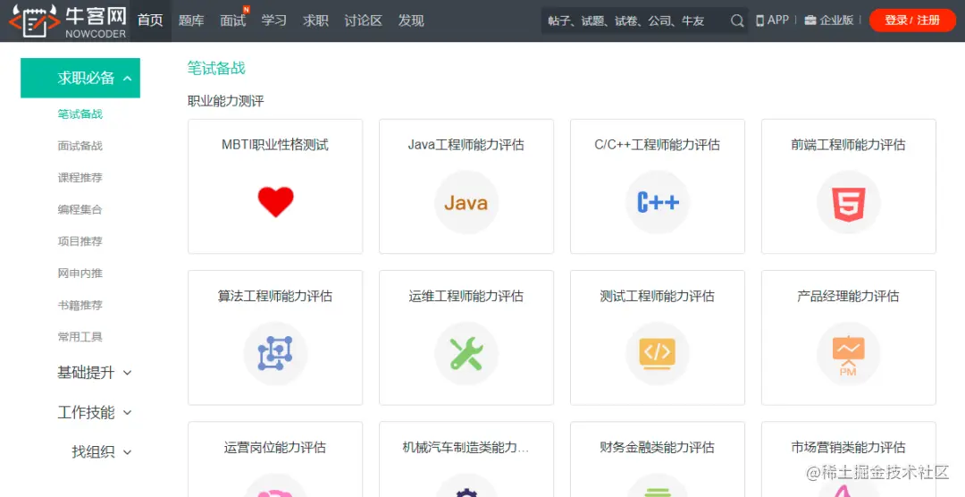The height and width of the screenshot is (497, 965).
Task: Click the 企业版 briefcase icon
Action: (810, 21)
